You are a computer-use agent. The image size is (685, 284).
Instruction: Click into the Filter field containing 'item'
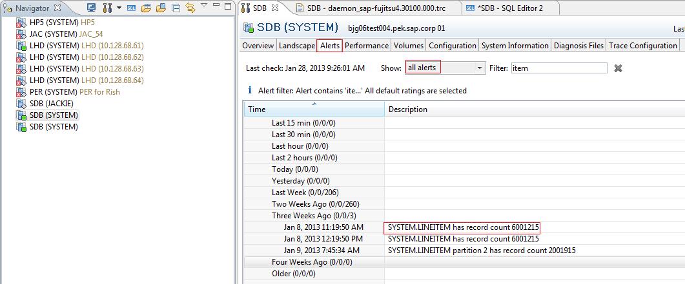tap(558, 68)
